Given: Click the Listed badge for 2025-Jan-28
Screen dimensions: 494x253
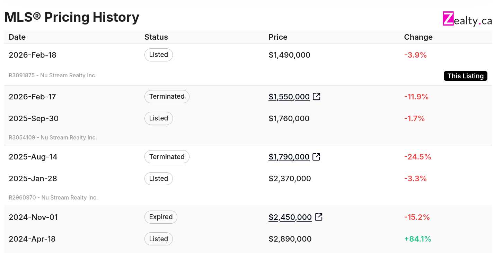Looking at the screenshot, I should pyautogui.click(x=158, y=178).
